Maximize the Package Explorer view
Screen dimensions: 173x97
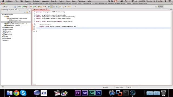(x=29, y=9)
